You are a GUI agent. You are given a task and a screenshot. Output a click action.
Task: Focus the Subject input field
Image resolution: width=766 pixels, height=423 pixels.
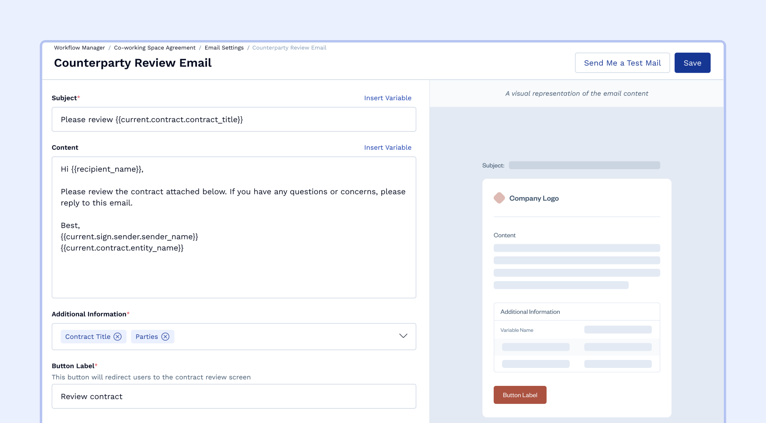pyautogui.click(x=233, y=119)
